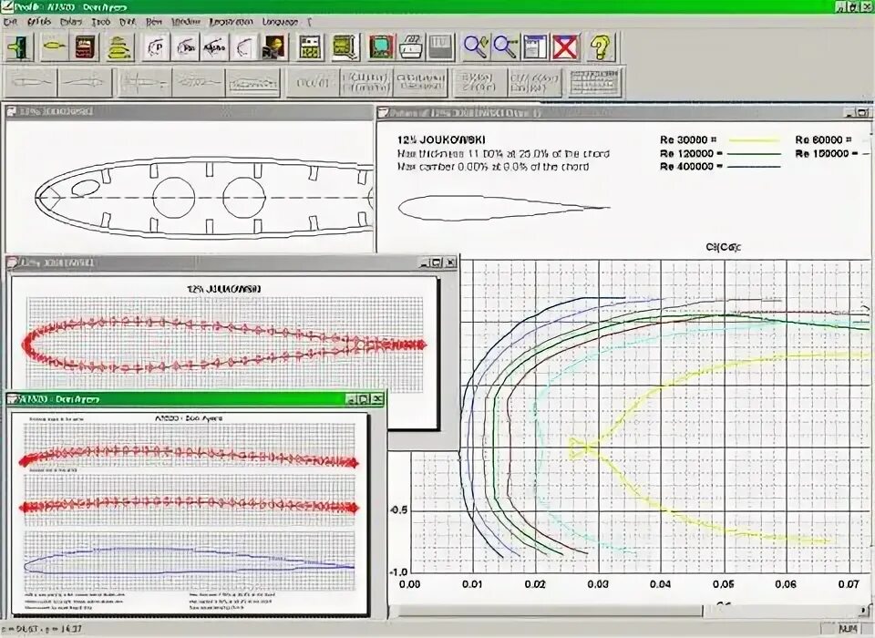Click the single-line Cl/Cd graph button
The width and height of the screenshot is (875, 638).
pyautogui.click(x=313, y=83)
